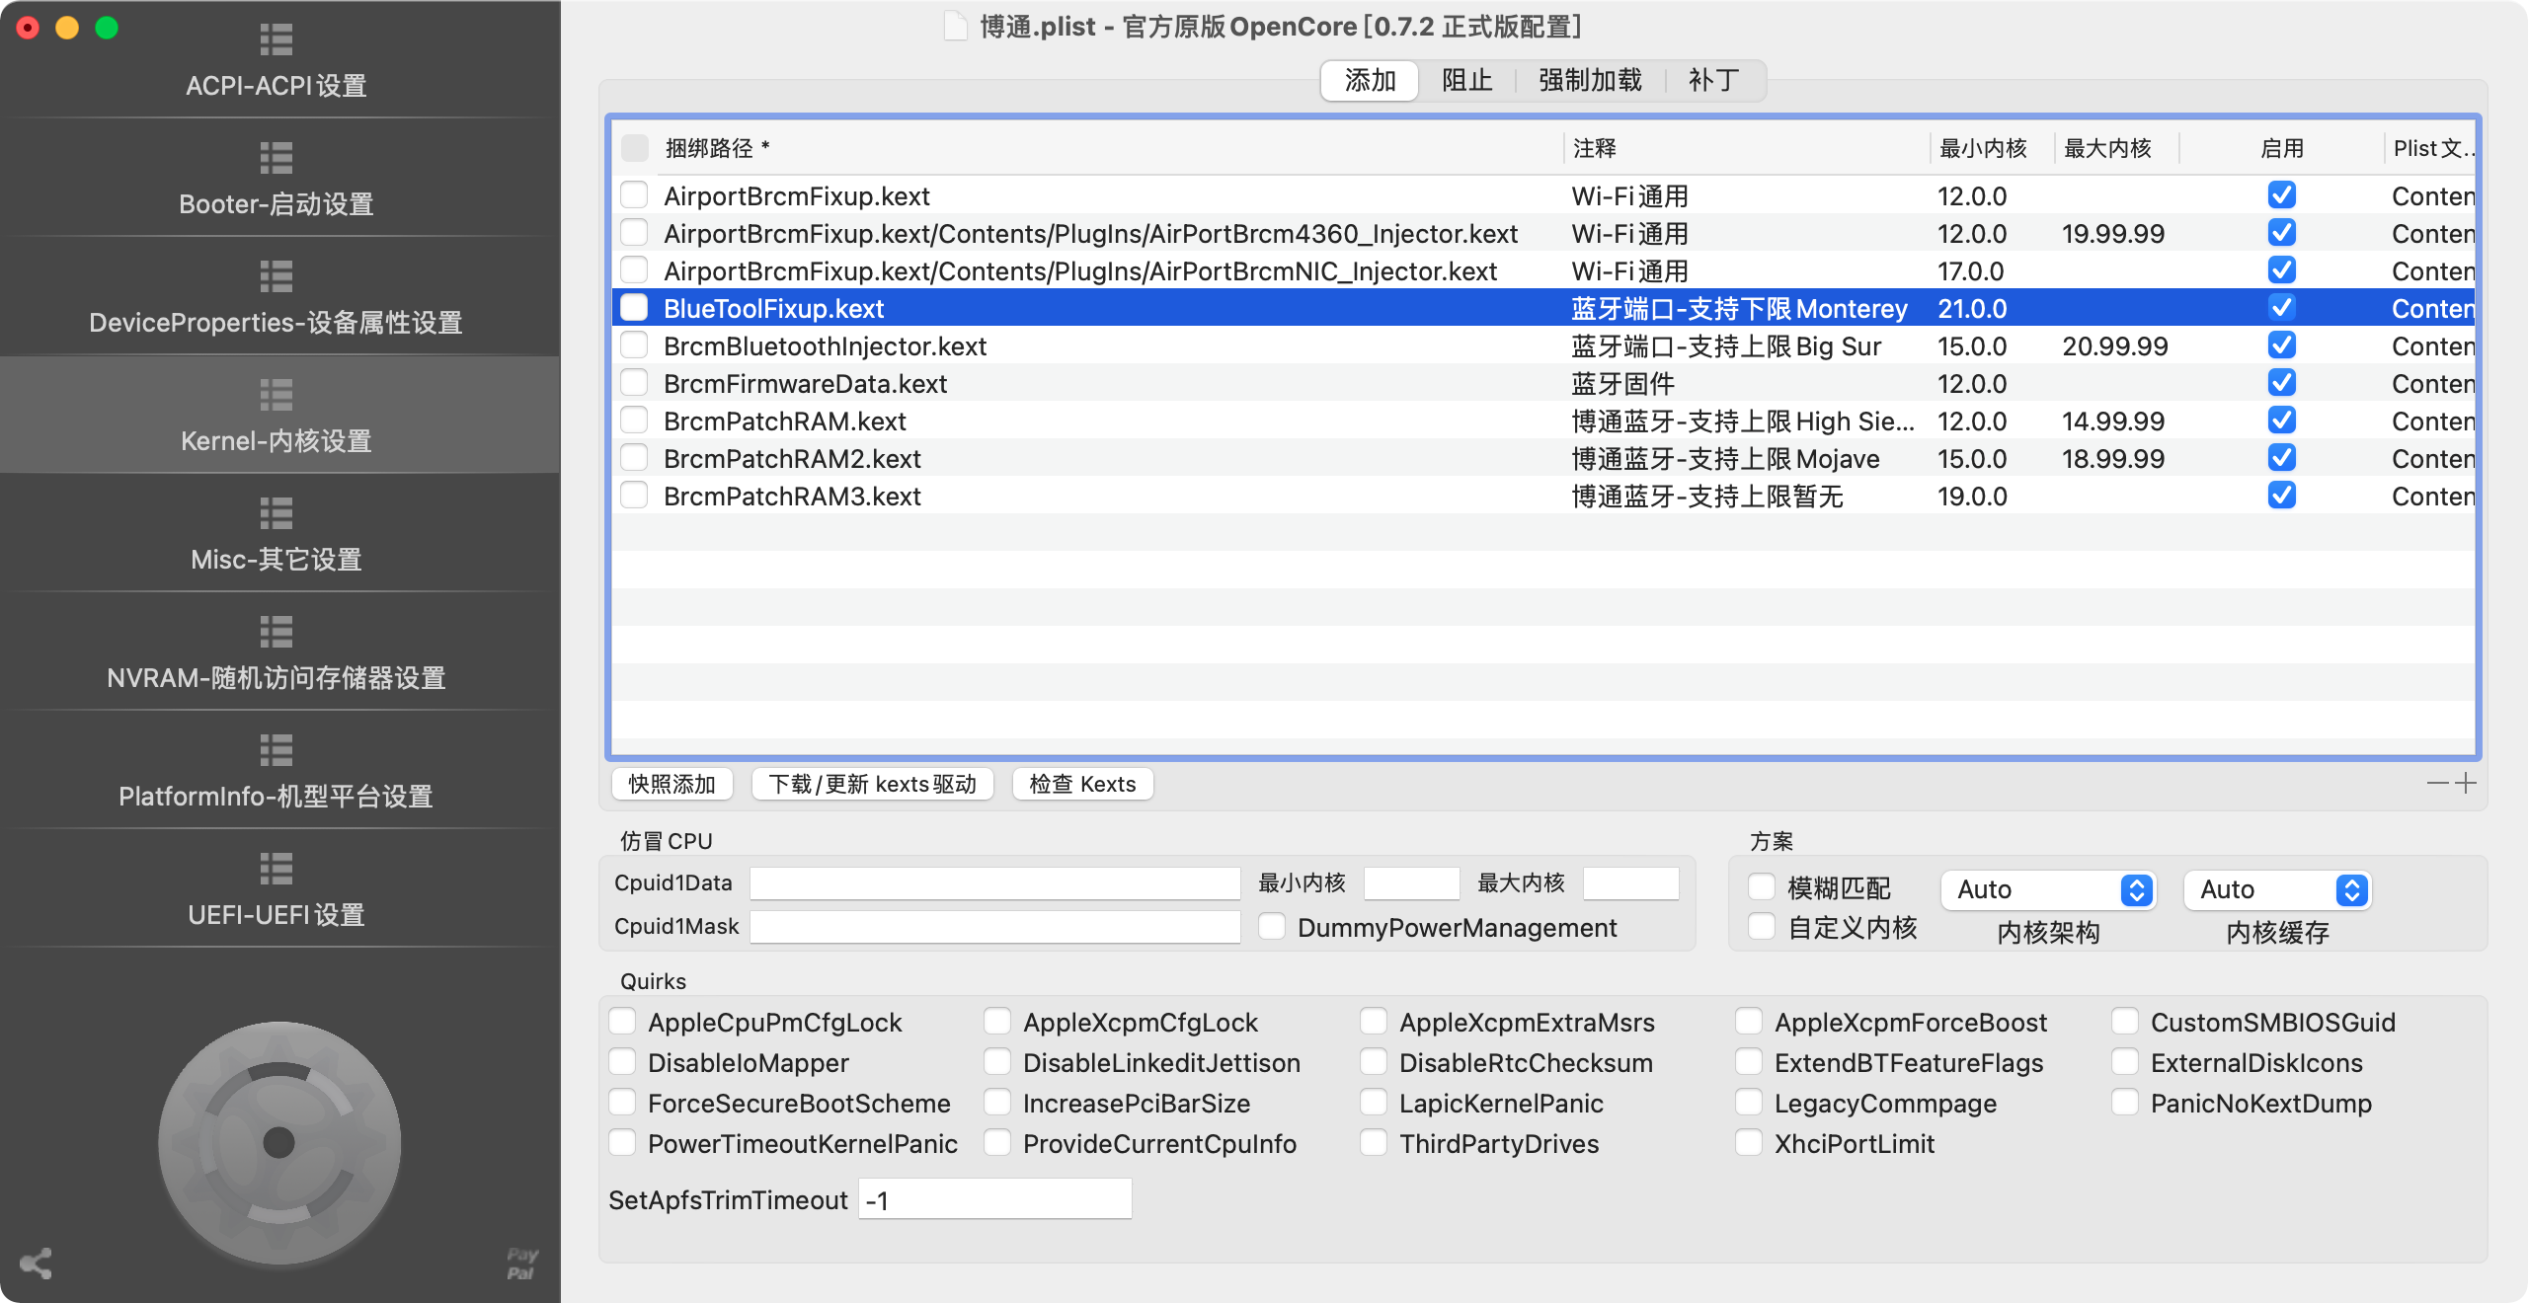
Task: Go to the NVRAM sidebar icon
Action: 276,632
